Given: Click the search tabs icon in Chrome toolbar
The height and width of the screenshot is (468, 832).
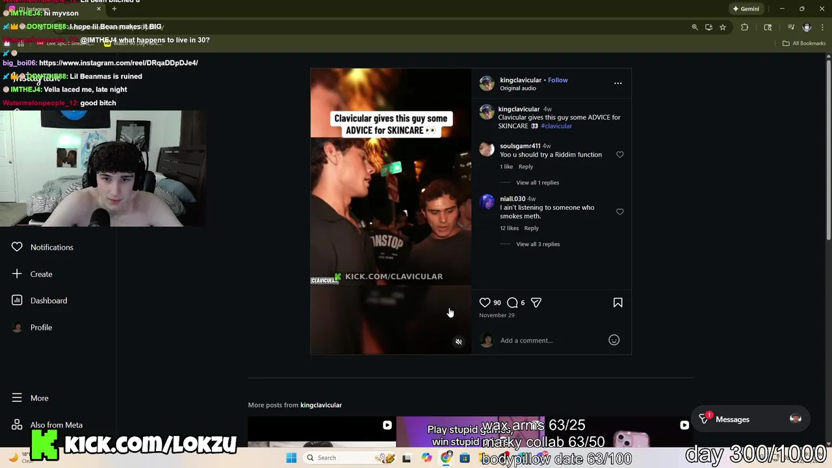Looking at the screenshot, I should (768, 27).
